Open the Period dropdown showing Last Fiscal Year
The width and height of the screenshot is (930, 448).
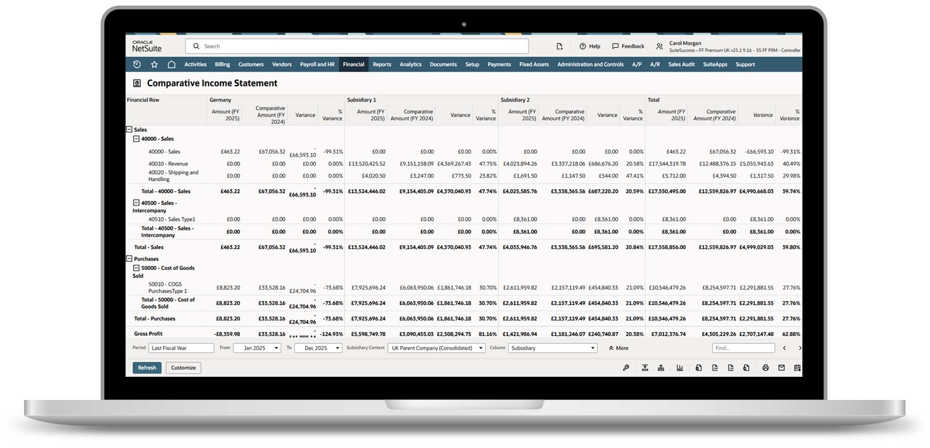point(181,348)
